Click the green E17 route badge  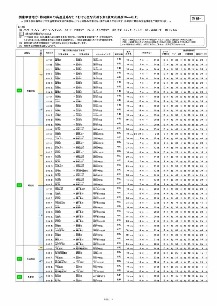[x=19, y=185]
